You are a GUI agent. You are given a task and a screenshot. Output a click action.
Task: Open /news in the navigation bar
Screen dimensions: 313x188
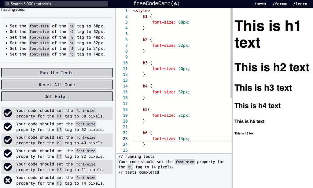(260, 4)
